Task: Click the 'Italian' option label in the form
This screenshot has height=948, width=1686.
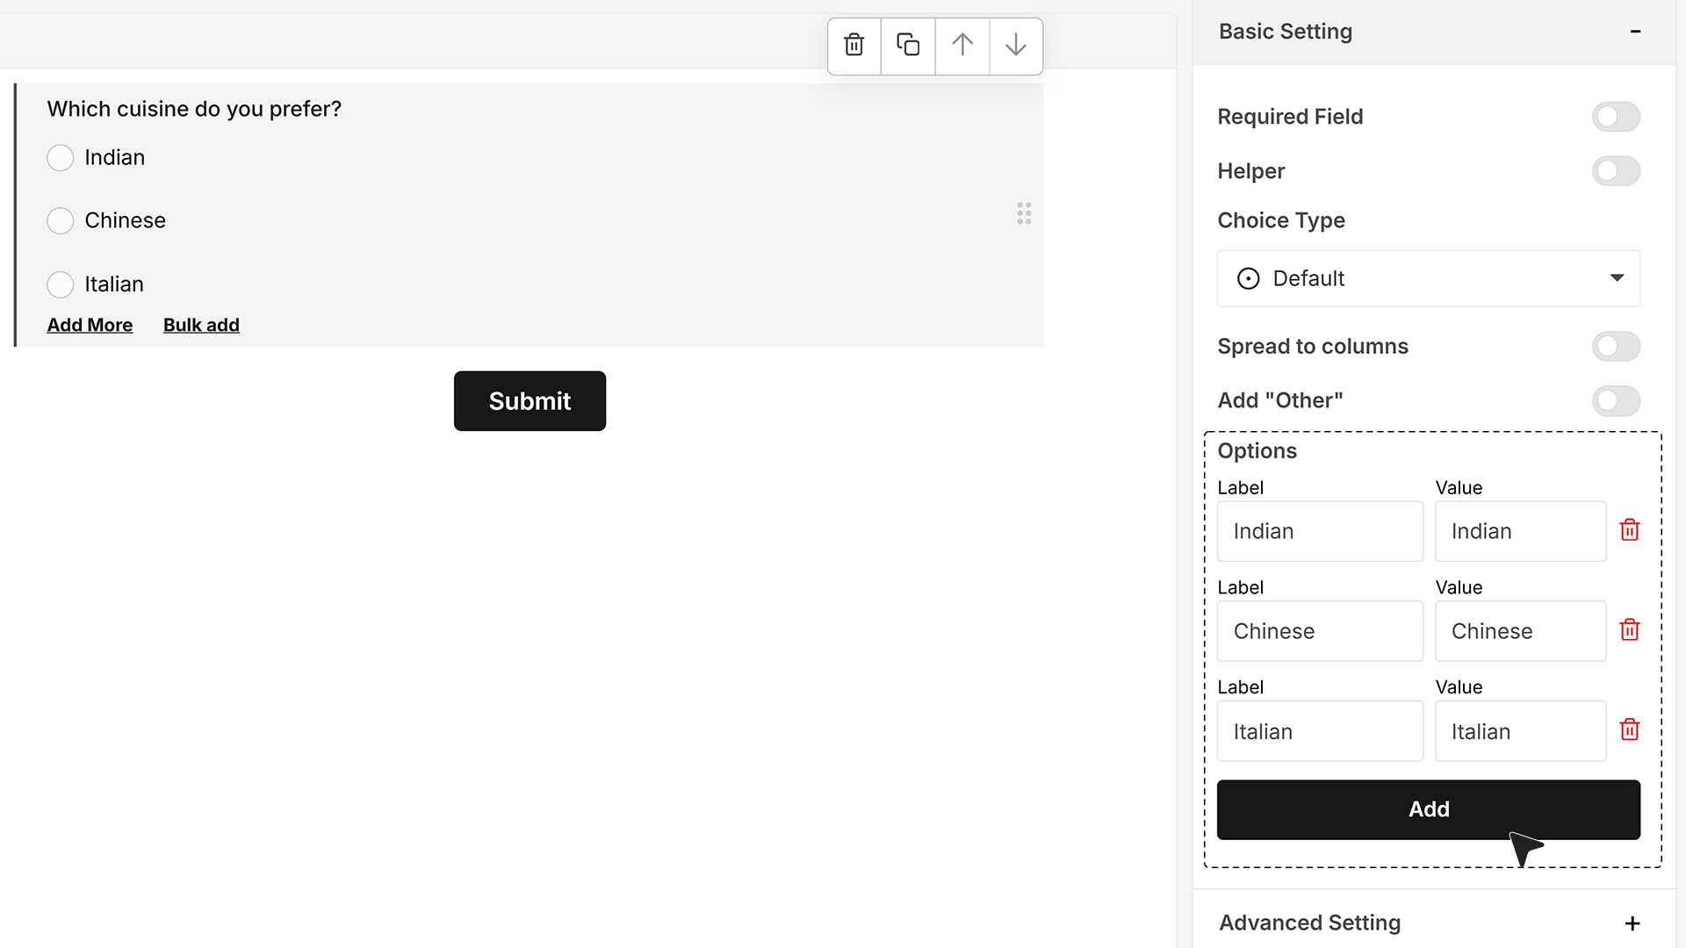Action: [x=114, y=284]
